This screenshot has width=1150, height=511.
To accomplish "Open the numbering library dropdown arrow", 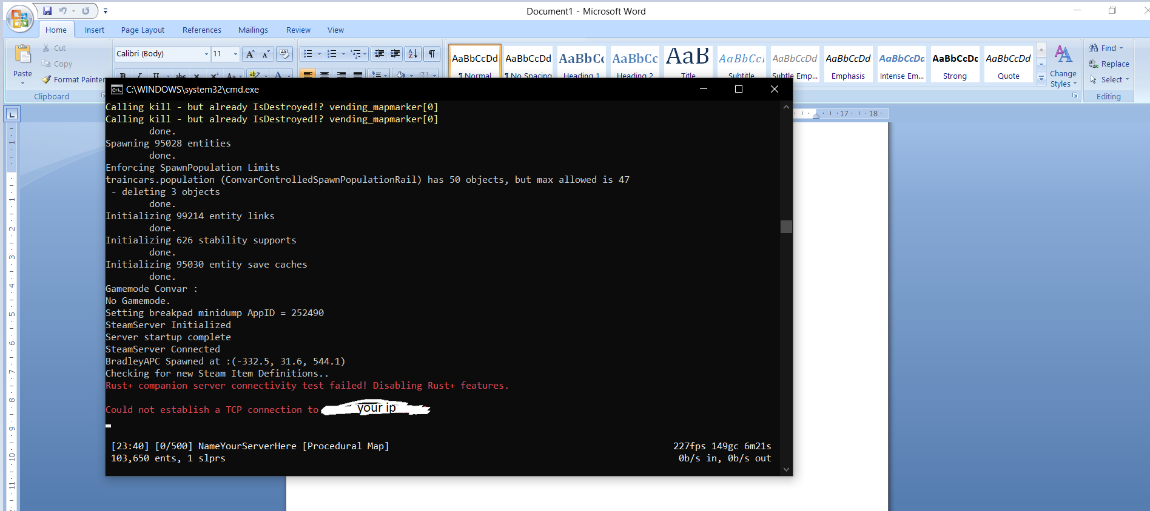I will [343, 54].
